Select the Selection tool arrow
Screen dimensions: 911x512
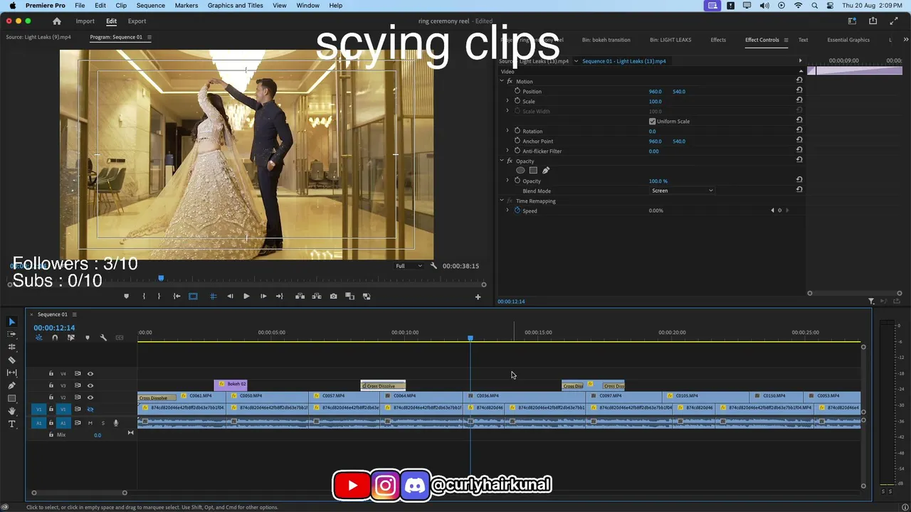pyautogui.click(x=11, y=322)
